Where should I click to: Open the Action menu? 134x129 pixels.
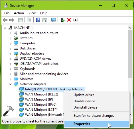tap(19, 13)
